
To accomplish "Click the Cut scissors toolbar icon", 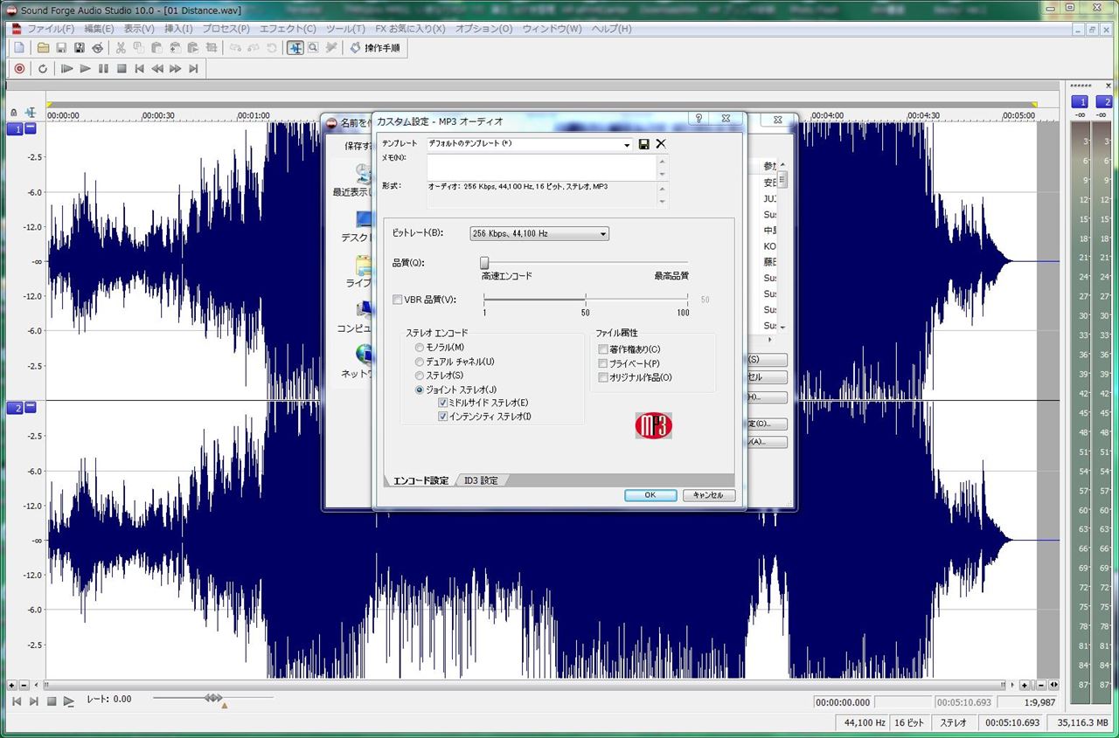I will click(x=121, y=48).
